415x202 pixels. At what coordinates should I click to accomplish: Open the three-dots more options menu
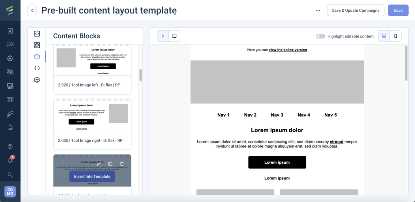click(x=318, y=10)
